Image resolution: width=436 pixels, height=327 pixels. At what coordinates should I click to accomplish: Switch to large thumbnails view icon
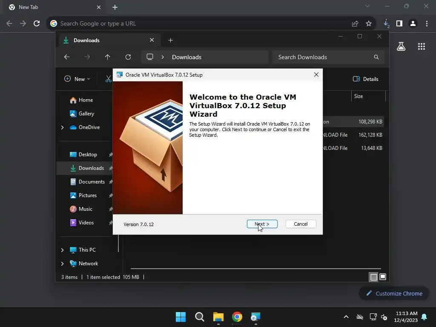coord(383,277)
